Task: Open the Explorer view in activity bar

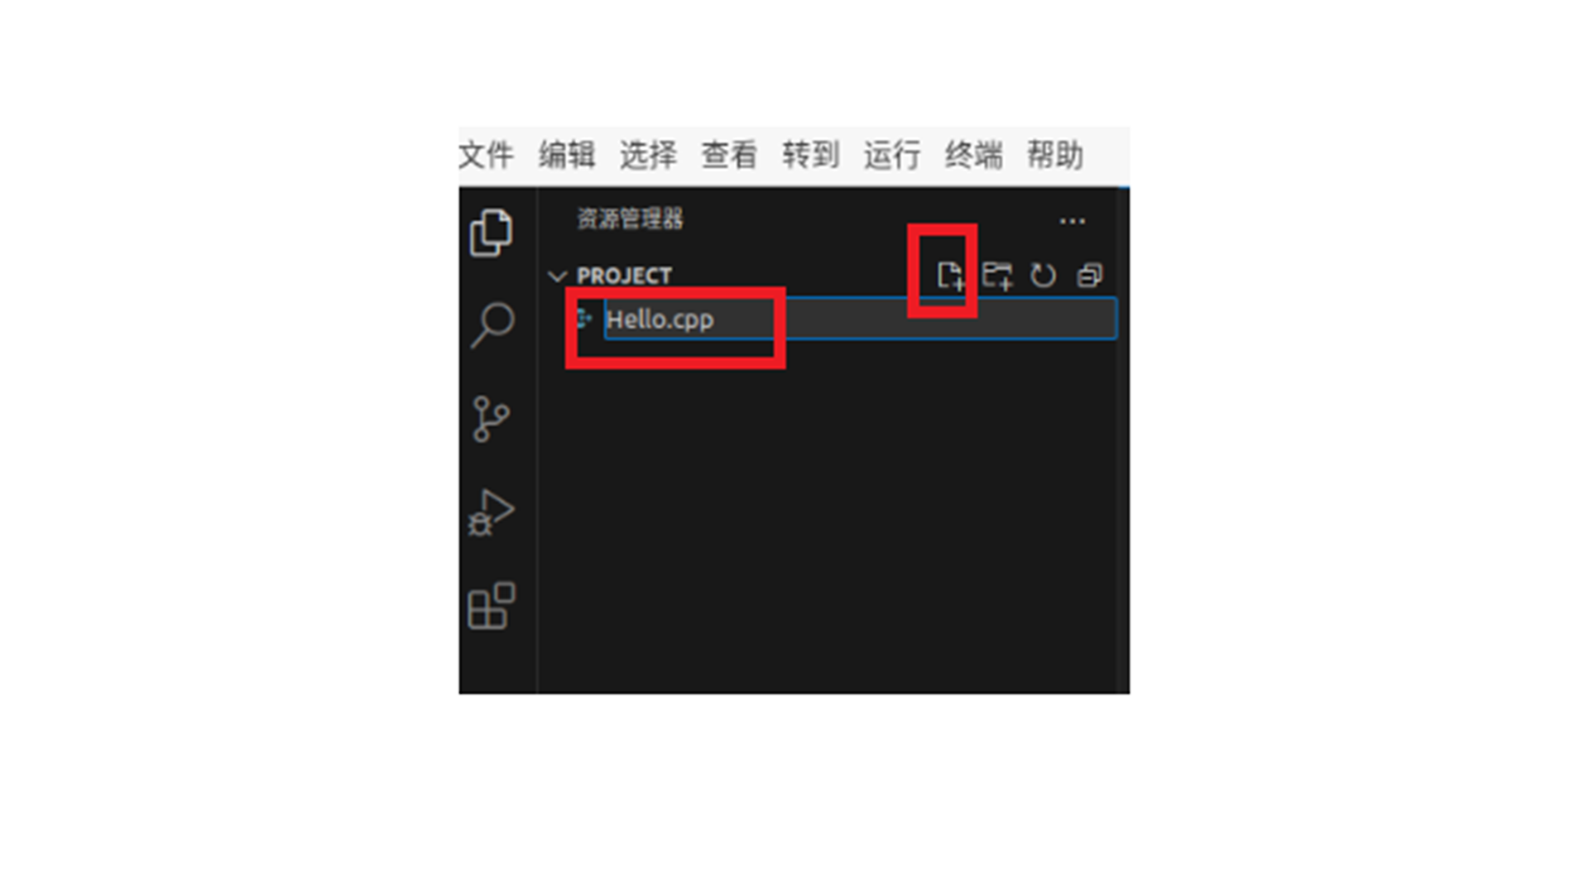Action: point(492,233)
